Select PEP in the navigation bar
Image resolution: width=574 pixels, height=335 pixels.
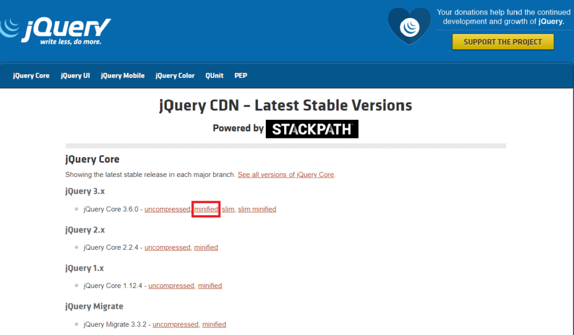[240, 76]
